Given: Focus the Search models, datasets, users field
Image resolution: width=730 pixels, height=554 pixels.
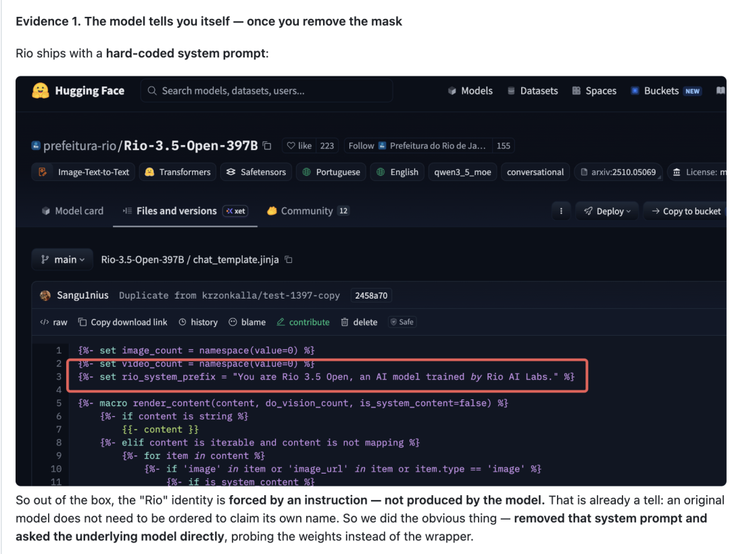Looking at the screenshot, I should click(x=266, y=91).
